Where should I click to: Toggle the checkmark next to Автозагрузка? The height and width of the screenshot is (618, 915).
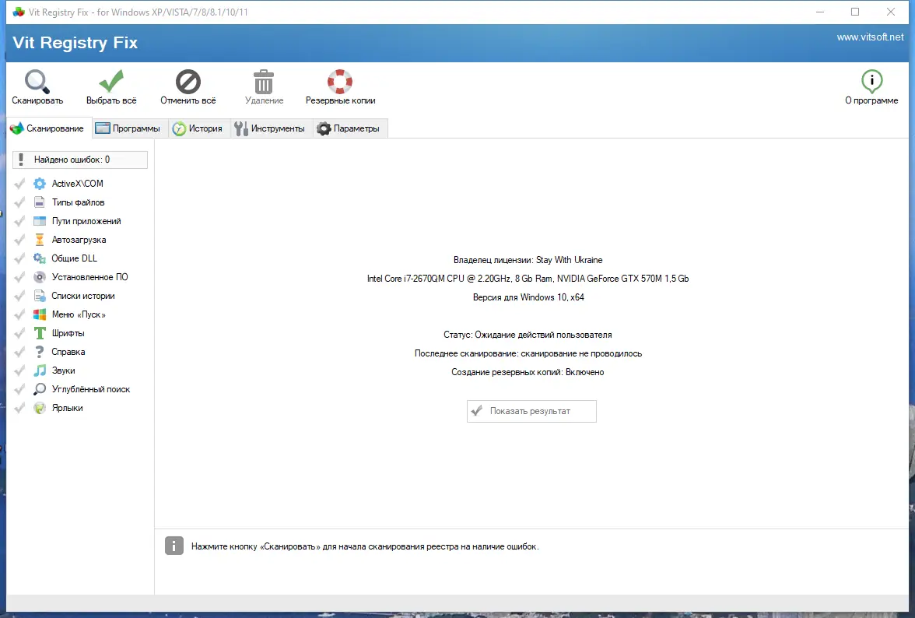coord(19,239)
